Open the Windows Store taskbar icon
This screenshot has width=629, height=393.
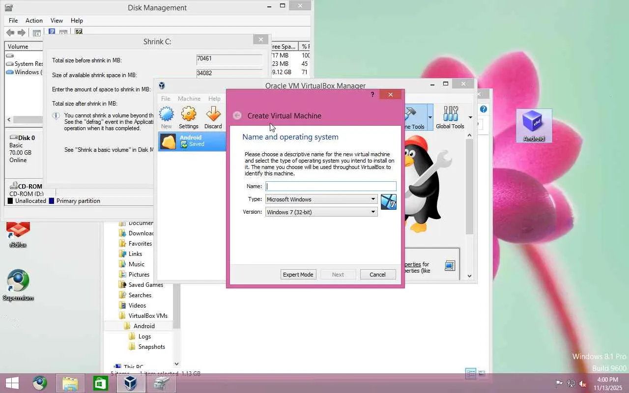click(x=100, y=383)
